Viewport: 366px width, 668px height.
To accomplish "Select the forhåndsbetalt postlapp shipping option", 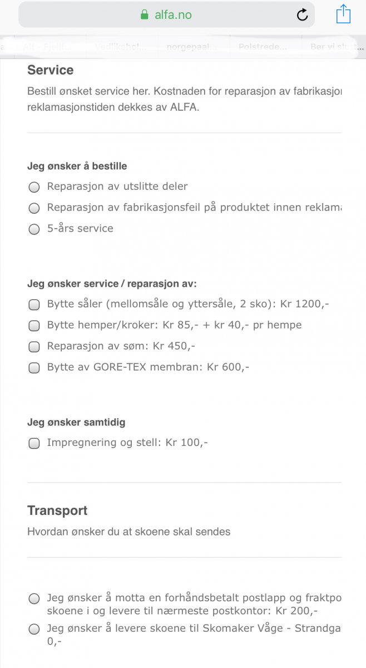I will [34, 599].
